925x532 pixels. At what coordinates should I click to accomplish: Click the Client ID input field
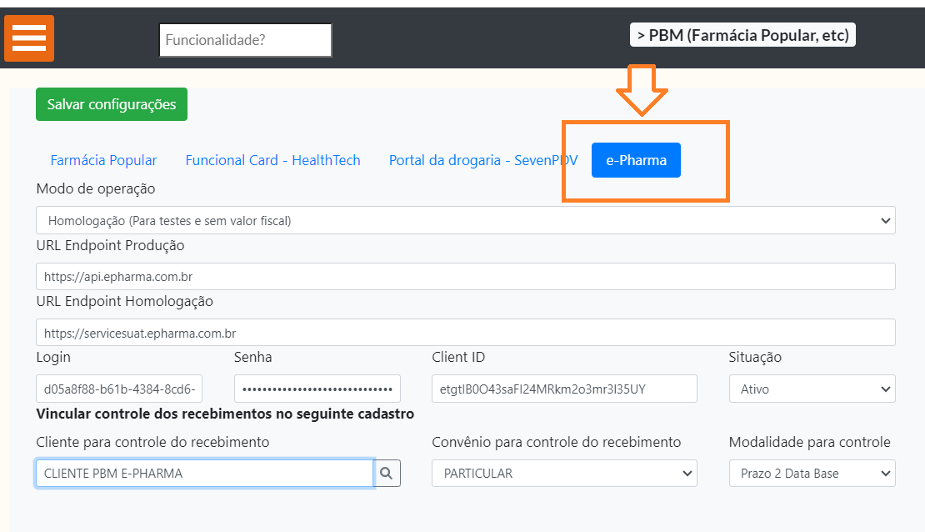[x=564, y=389]
